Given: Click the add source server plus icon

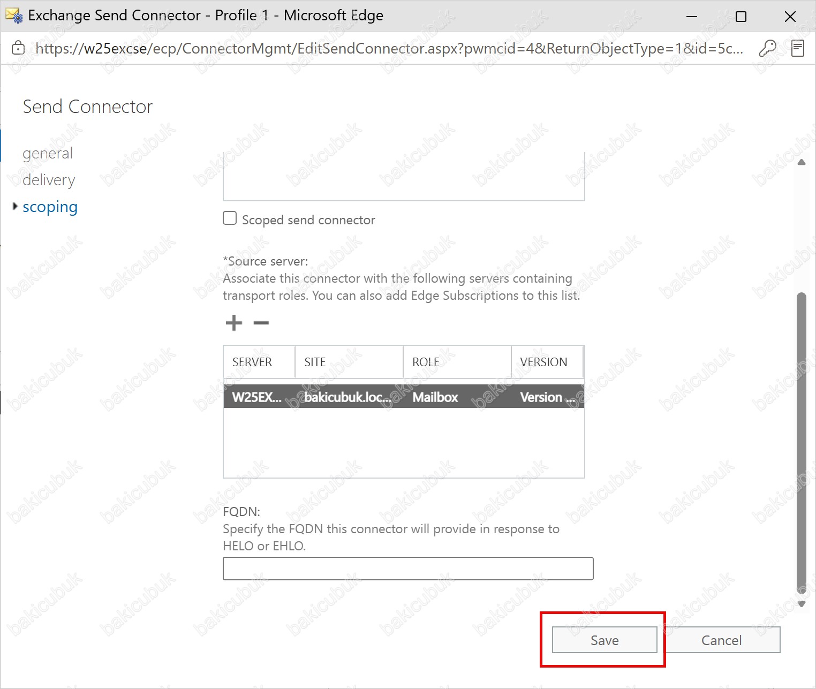Looking at the screenshot, I should (234, 323).
